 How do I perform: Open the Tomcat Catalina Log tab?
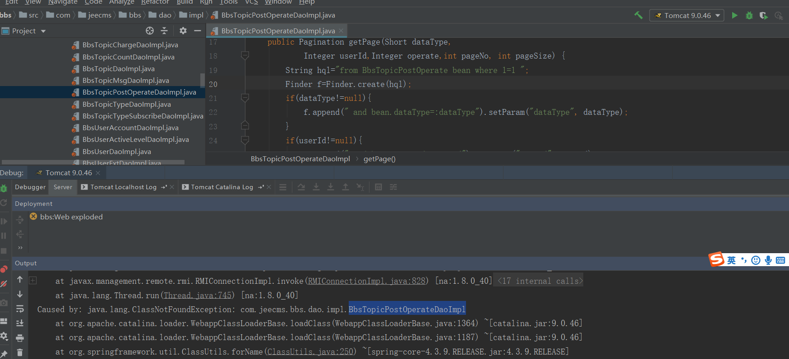tap(221, 187)
